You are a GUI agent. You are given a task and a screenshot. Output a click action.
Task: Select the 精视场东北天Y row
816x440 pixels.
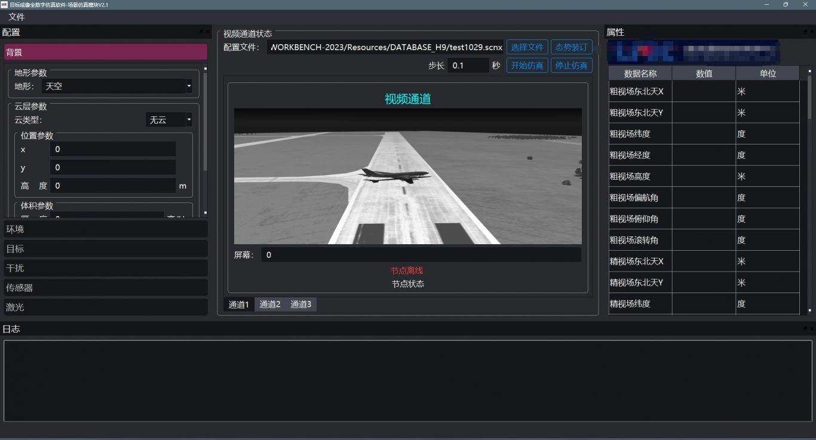point(704,282)
